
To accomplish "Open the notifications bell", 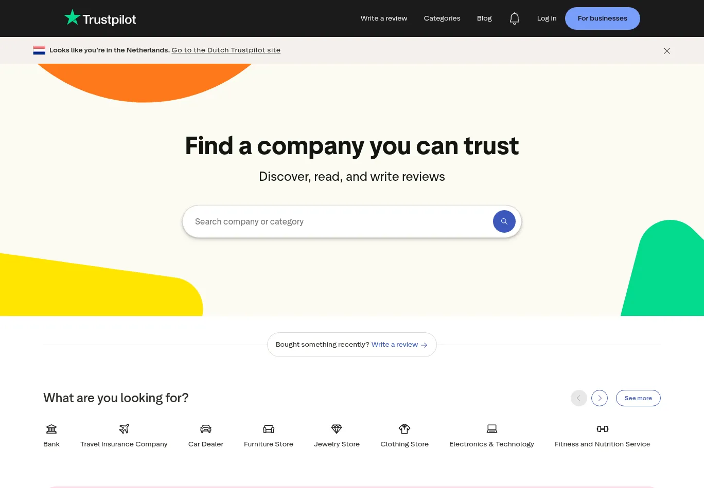I will (x=514, y=18).
